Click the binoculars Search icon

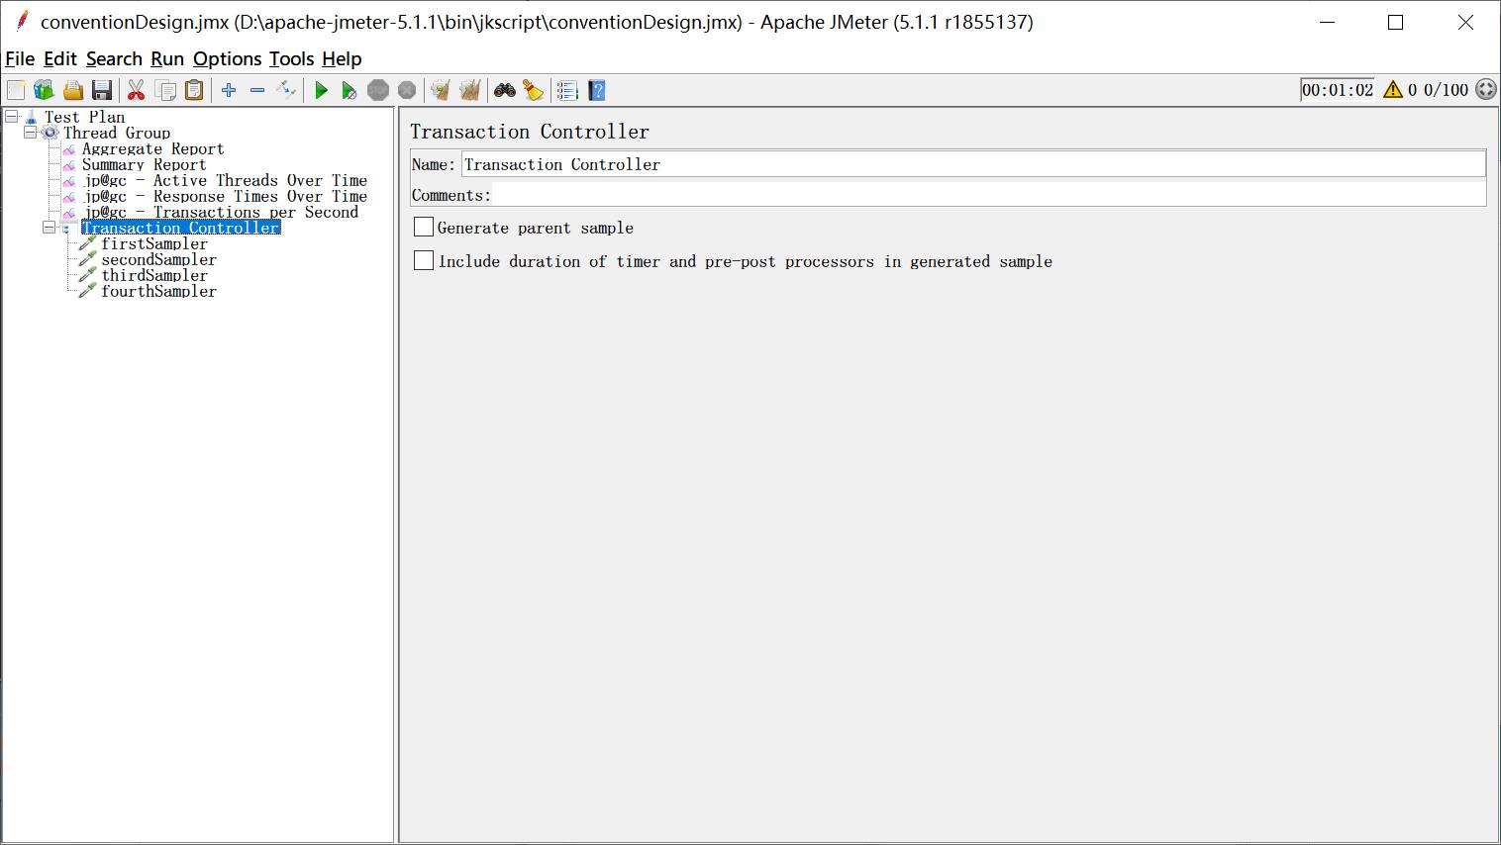(x=505, y=91)
